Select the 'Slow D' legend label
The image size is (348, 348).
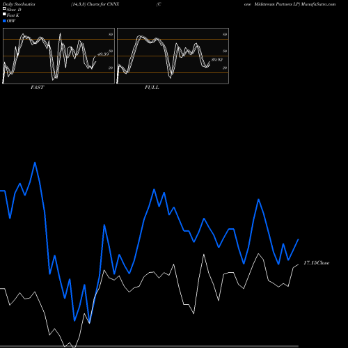coord(14,10)
